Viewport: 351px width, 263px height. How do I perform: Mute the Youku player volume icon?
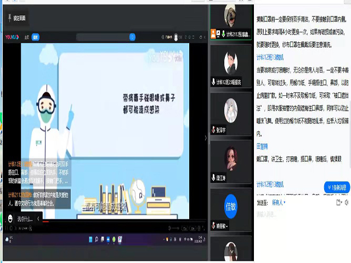click(x=169, y=228)
